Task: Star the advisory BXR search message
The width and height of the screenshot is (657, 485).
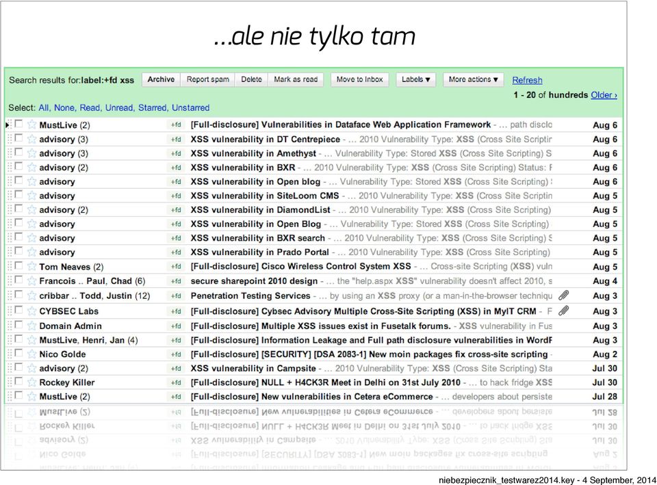Action: 32,238
